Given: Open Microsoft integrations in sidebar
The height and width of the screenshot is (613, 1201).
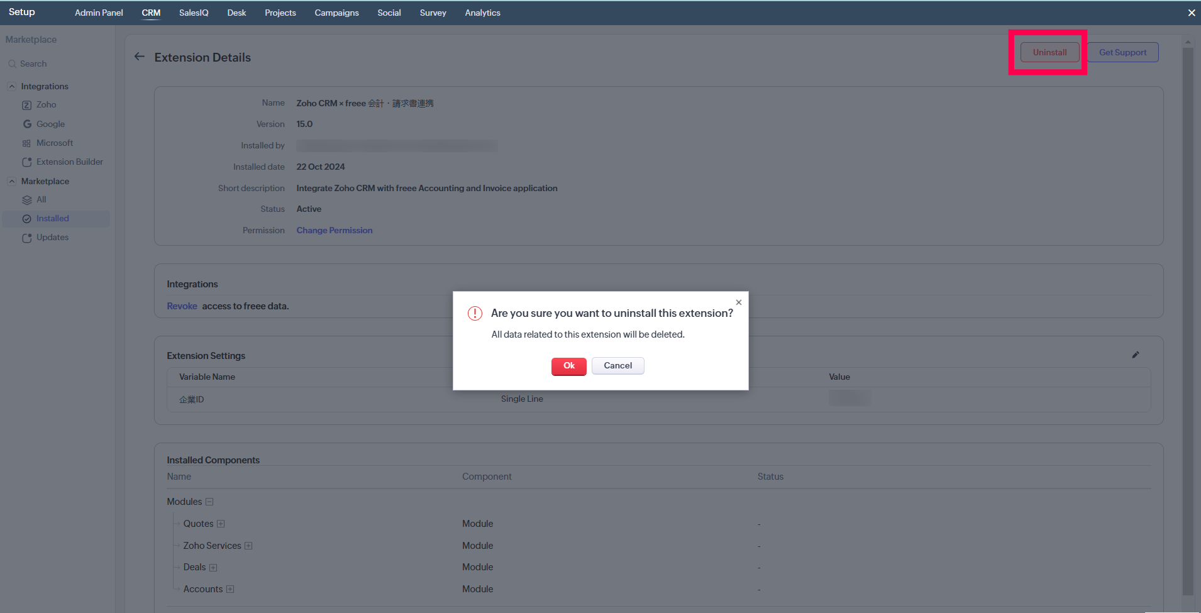Looking at the screenshot, I should point(54,143).
